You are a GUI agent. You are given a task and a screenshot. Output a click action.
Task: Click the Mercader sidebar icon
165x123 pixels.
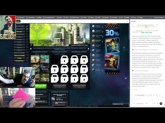tap(27, 32)
